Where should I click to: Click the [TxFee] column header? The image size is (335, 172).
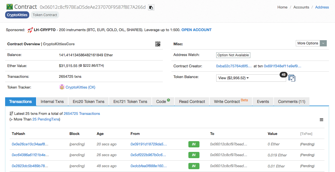pyautogui.click(x=306, y=134)
